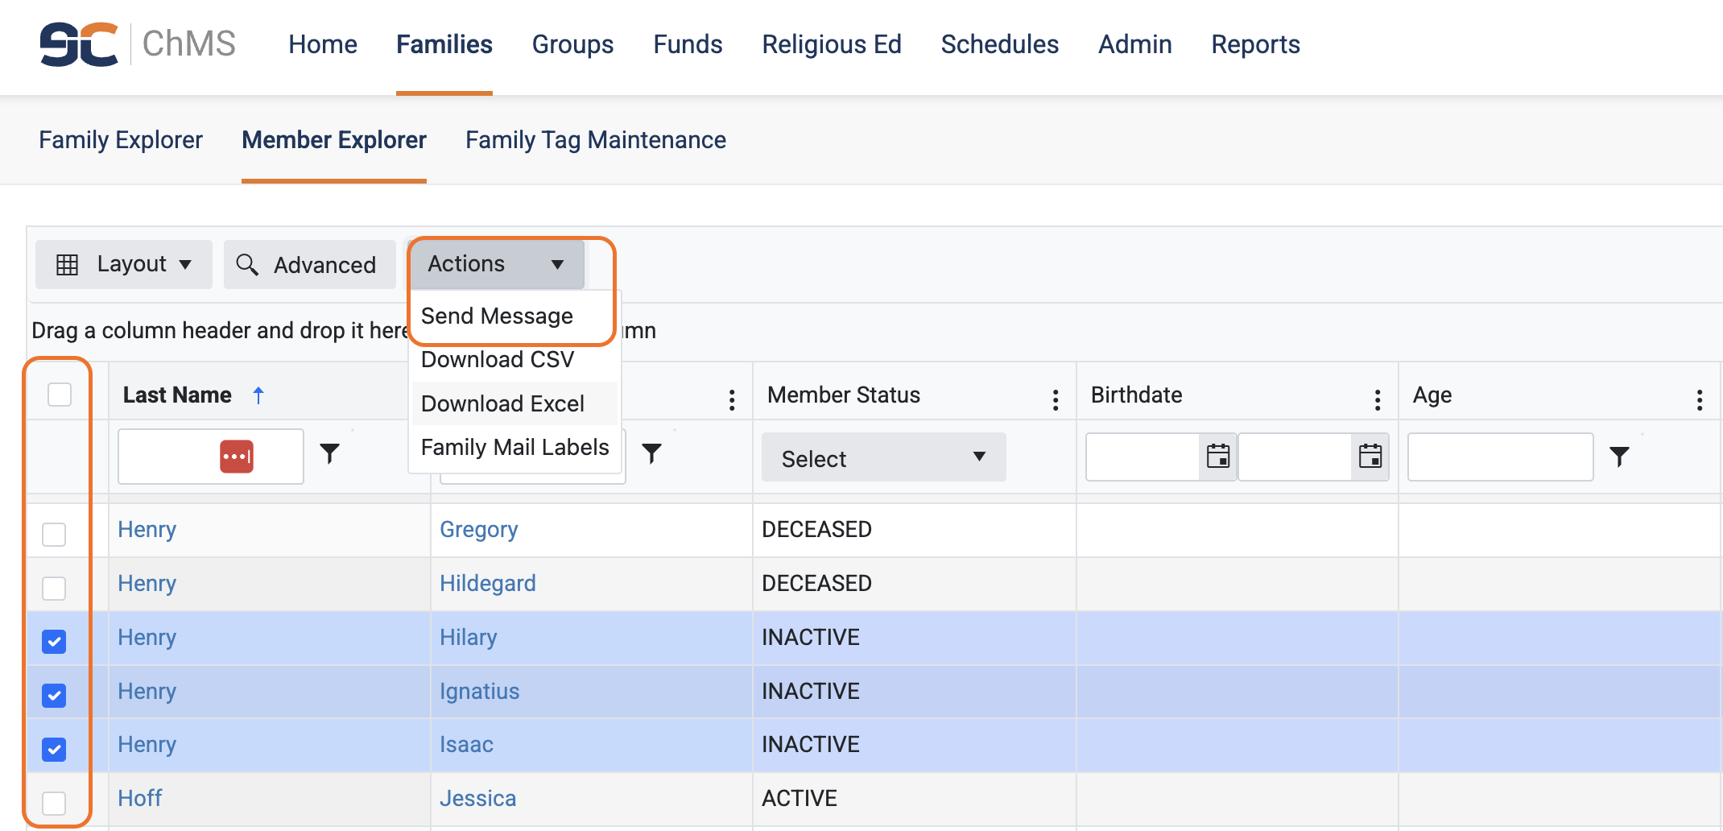The width and height of the screenshot is (1723, 831).
Task: Switch to the Family Explorer tab
Action: [x=121, y=140]
